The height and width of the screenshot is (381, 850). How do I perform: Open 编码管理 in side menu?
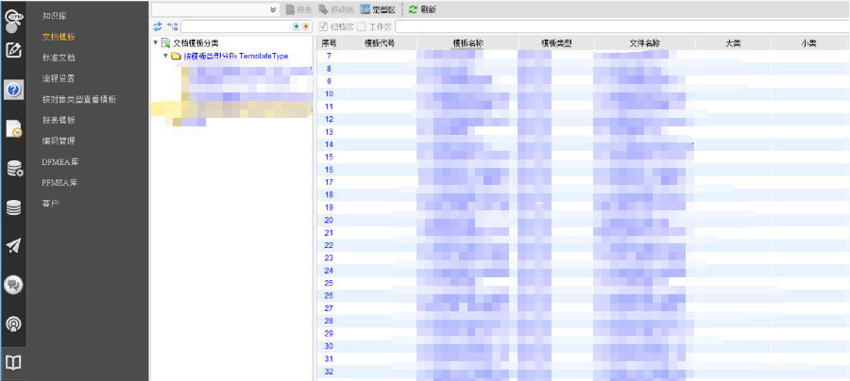(59, 141)
